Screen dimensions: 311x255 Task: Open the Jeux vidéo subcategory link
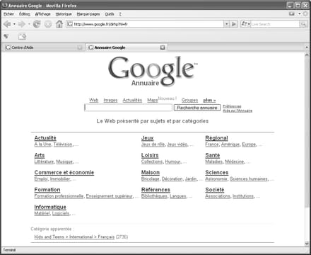pyautogui.click(x=177, y=144)
